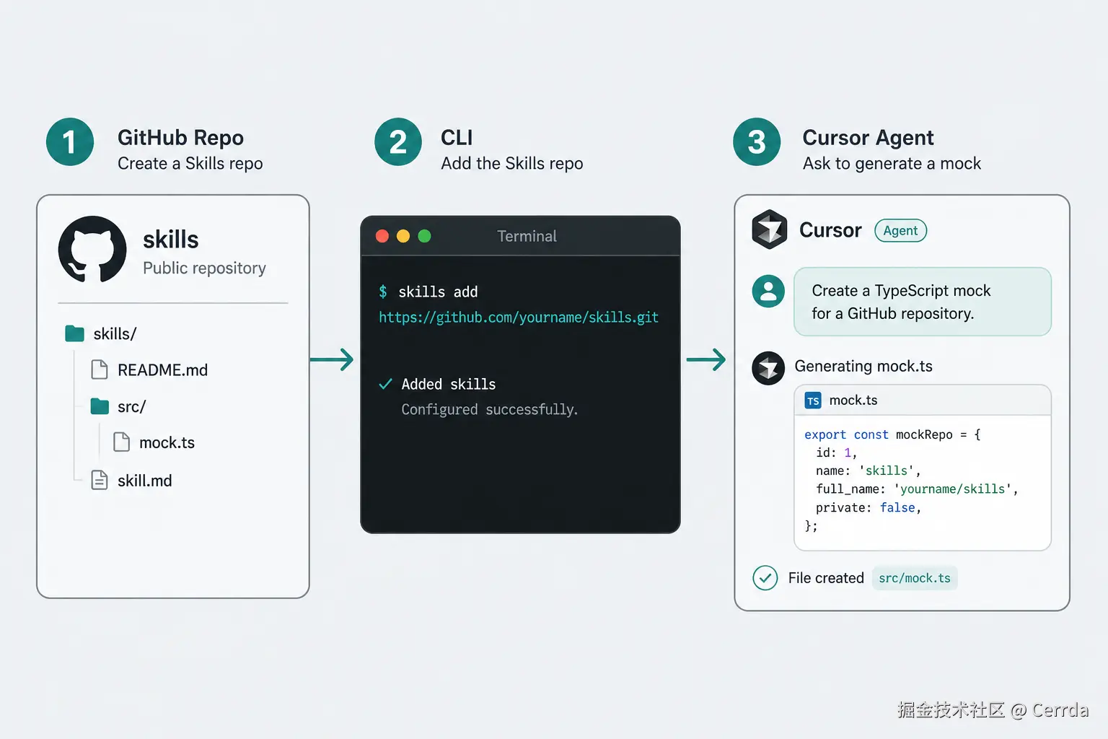Click the Cursor logo beside Generating mock.ts
1108x739 pixels.
pyautogui.click(x=768, y=368)
